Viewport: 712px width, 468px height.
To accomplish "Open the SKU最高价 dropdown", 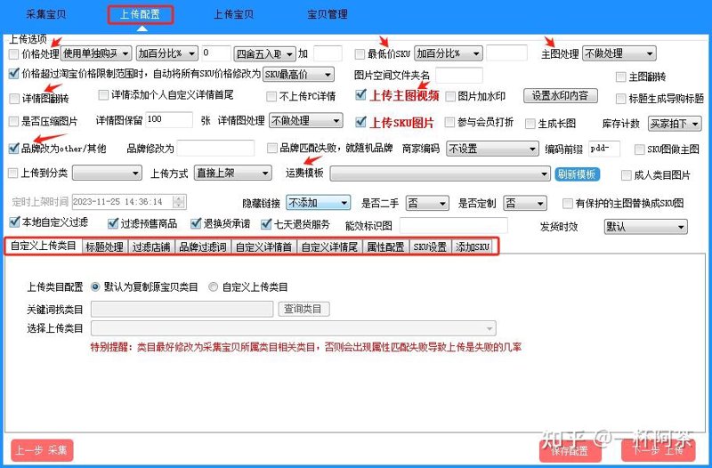I will [x=299, y=74].
